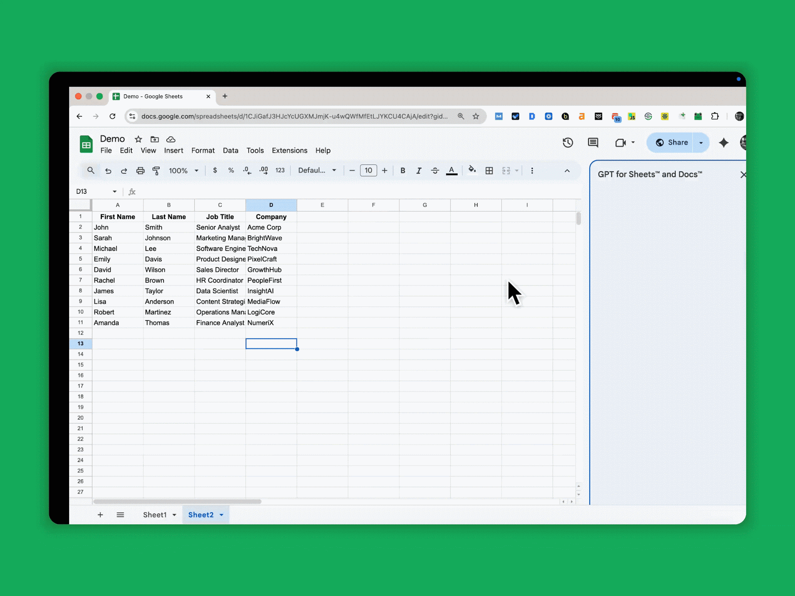Viewport: 795px width, 596px height.
Task: Enable strikethrough formatting
Action: point(435,170)
